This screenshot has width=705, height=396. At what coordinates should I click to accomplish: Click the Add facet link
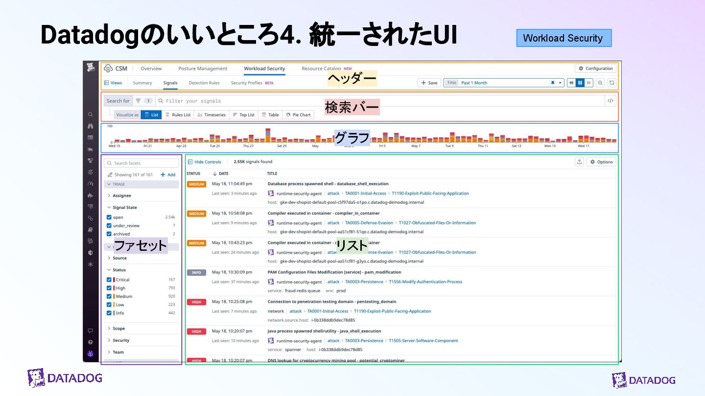[168, 175]
